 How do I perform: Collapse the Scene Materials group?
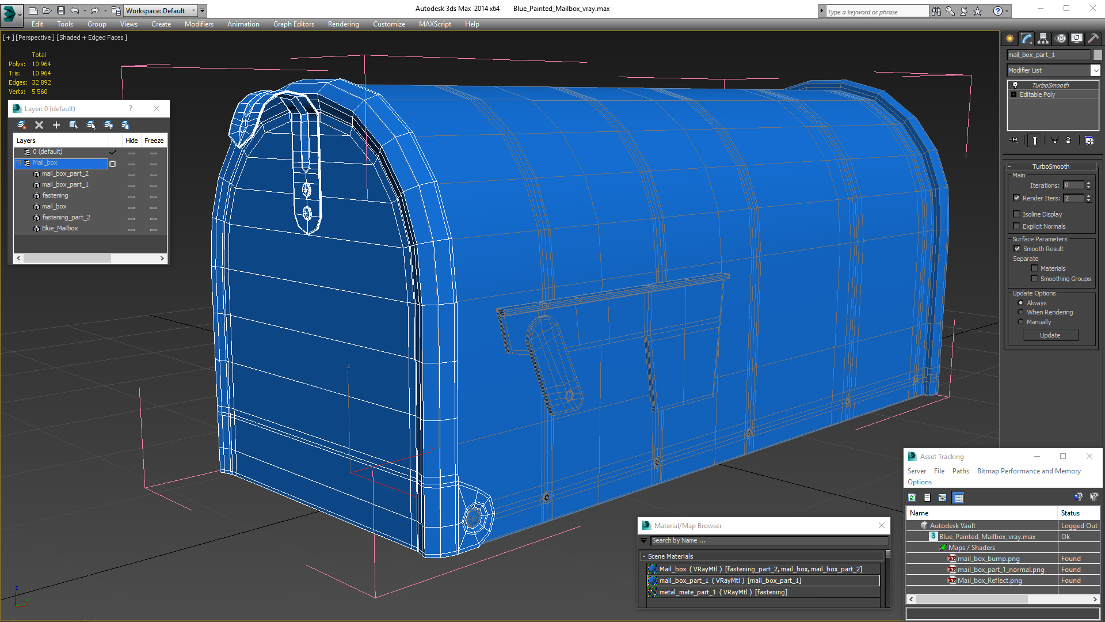(x=644, y=556)
